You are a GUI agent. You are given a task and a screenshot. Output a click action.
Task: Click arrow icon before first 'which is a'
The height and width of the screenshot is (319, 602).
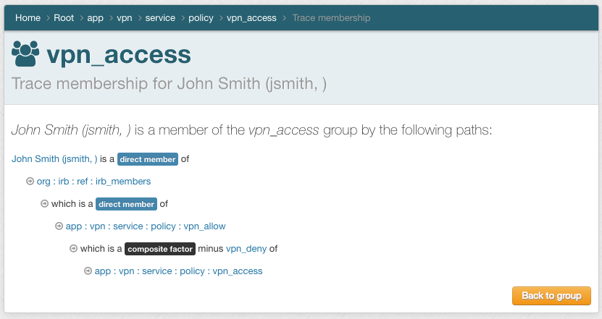point(45,204)
